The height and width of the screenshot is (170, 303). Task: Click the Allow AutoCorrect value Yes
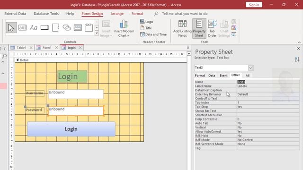coord(268,132)
